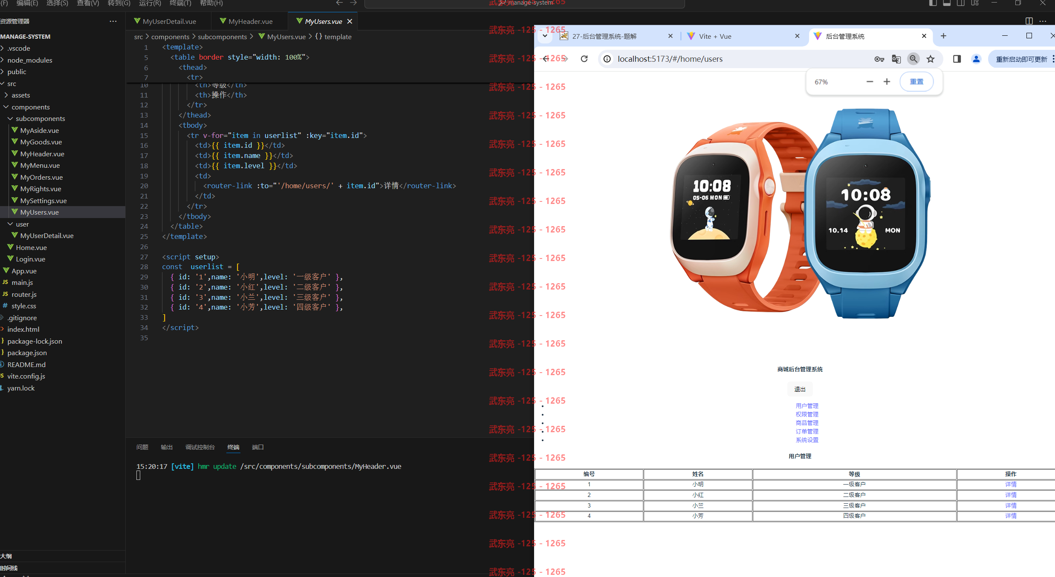Toggle bottom panel layout icon
Image resolution: width=1055 pixels, height=577 pixels.
click(x=947, y=3)
